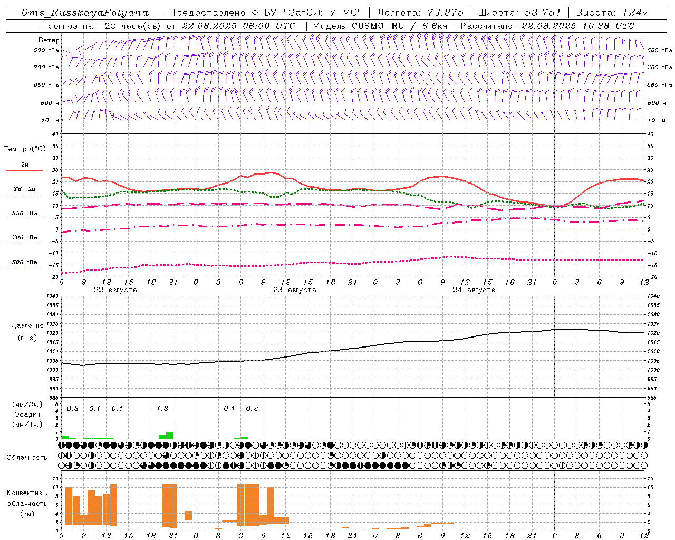Click the Осадки precipitation label
Viewport: 675px width, 540px height.
pyautogui.click(x=27, y=414)
